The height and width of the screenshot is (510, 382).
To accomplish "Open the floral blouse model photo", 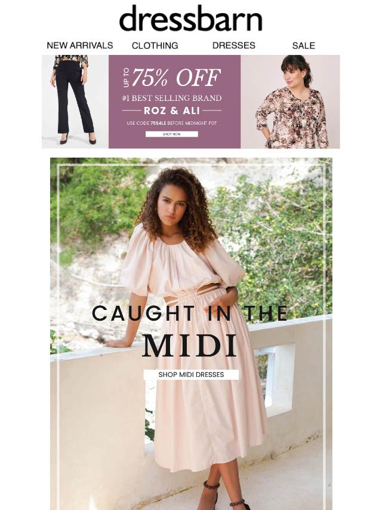I will click(290, 102).
